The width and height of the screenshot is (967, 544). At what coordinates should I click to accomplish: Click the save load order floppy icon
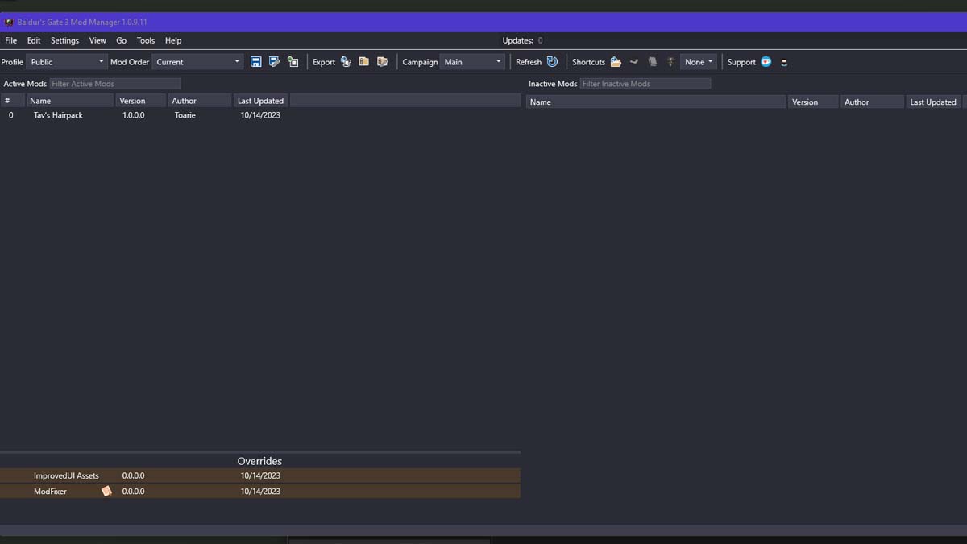(256, 62)
